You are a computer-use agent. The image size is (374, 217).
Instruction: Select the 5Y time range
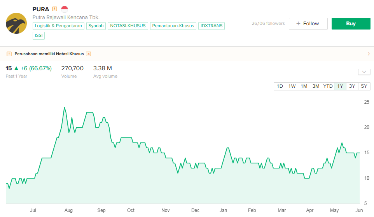click(x=364, y=86)
